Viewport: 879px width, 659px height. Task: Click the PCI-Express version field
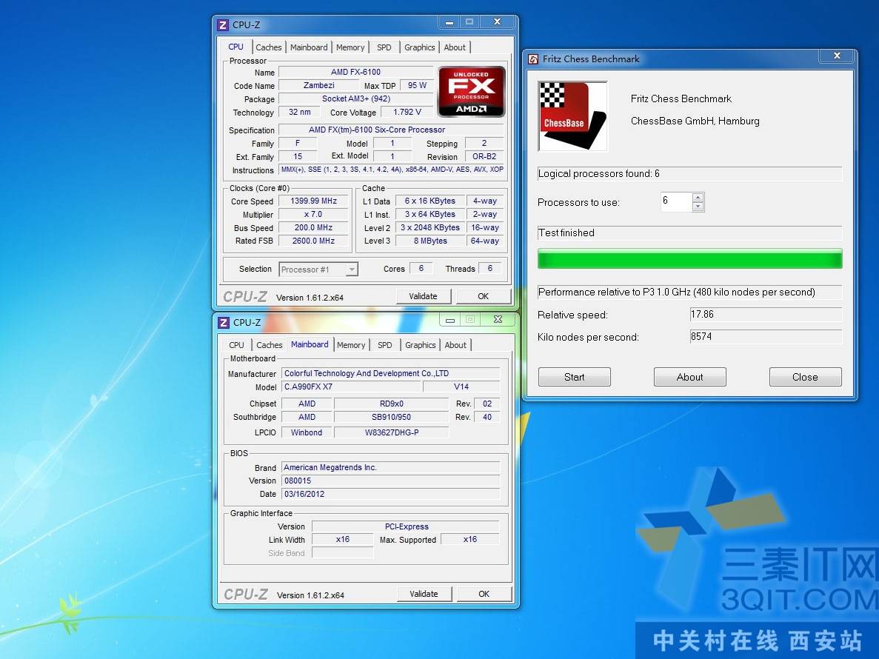[406, 526]
